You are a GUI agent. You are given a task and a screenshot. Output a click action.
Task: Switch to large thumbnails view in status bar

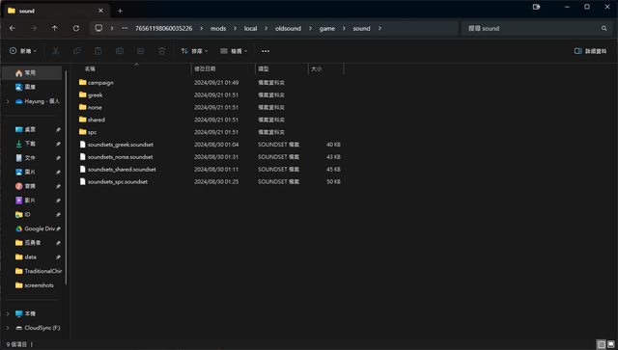(611, 344)
